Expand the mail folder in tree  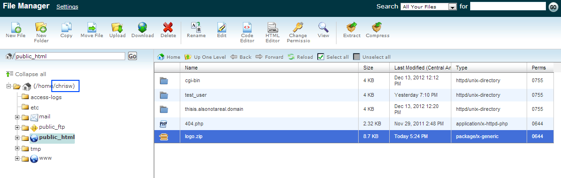click(17, 117)
